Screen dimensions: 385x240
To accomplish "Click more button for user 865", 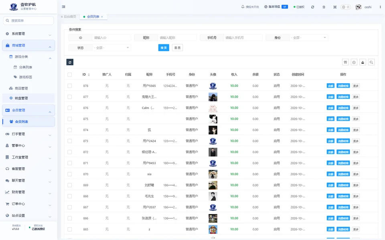I will 356,229.
